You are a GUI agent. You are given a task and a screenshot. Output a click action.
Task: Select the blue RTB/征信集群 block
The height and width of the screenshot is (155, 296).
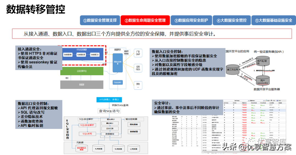point(83,54)
